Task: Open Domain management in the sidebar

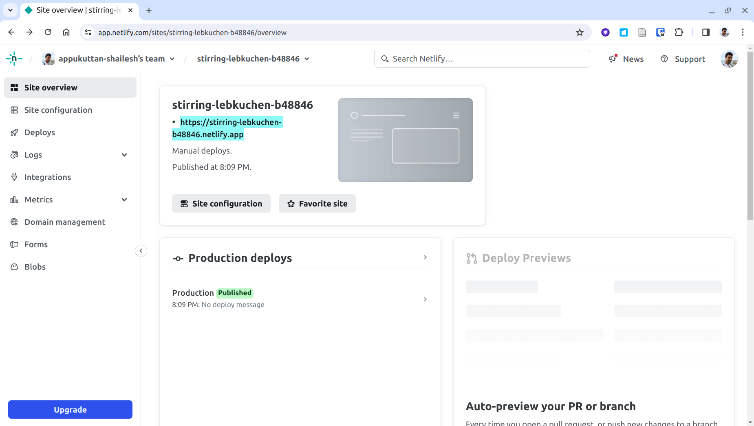Action: click(65, 222)
